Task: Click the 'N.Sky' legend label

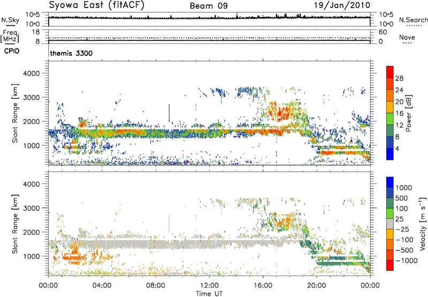Action: [x=10, y=20]
